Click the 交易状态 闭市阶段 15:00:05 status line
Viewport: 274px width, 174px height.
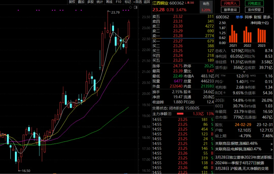click(x=176, y=108)
